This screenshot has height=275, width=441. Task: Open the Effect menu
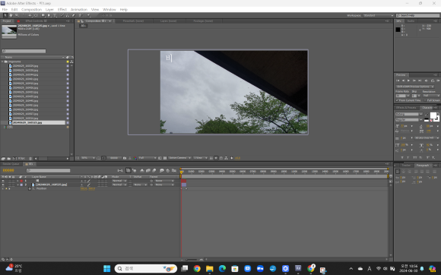pos(62,10)
